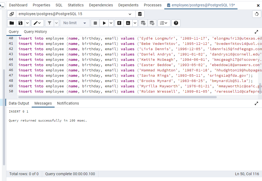Switch to the Query History tab
The image size is (262, 181).
point(35,32)
